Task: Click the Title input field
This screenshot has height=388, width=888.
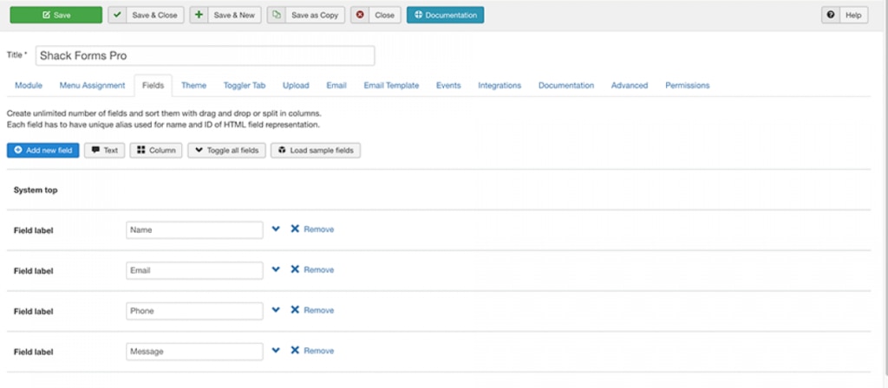Action: pos(205,55)
